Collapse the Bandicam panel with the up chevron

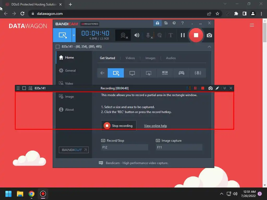pos(209,47)
